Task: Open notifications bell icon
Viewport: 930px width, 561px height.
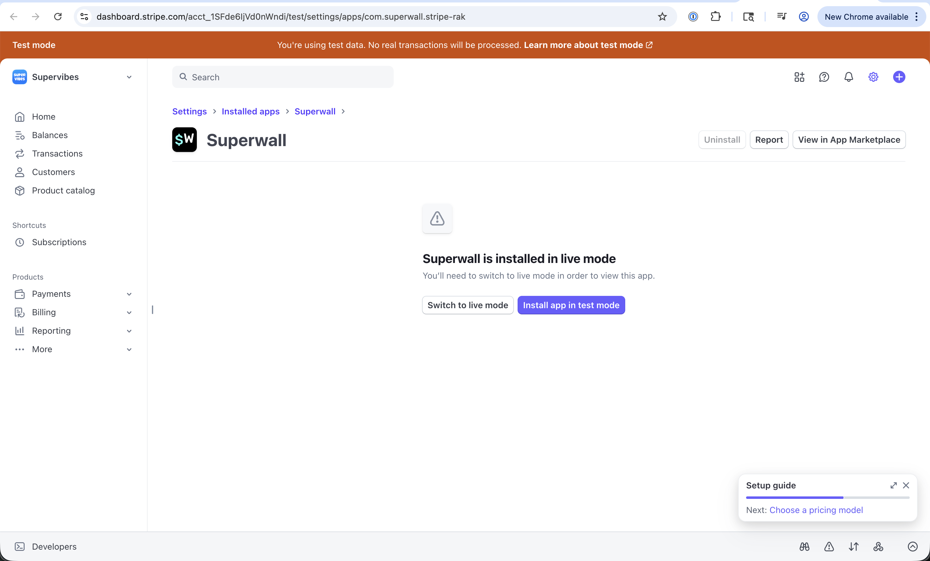Action: point(849,77)
